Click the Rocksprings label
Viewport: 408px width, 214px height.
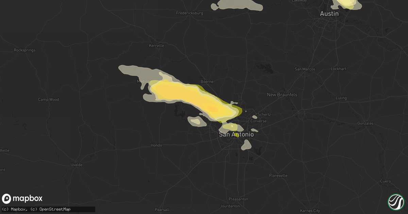(24, 50)
